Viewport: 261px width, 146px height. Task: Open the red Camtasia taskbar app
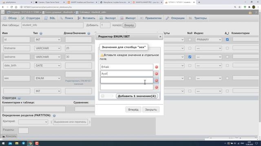pyautogui.click(x=37, y=143)
